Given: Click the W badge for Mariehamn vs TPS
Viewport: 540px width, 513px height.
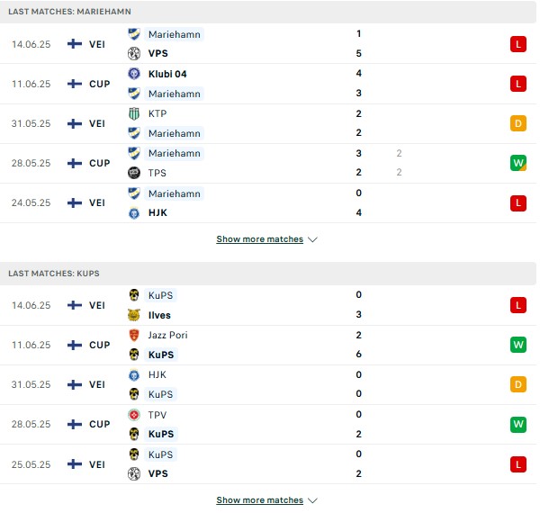Looking at the screenshot, I should click(518, 163).
